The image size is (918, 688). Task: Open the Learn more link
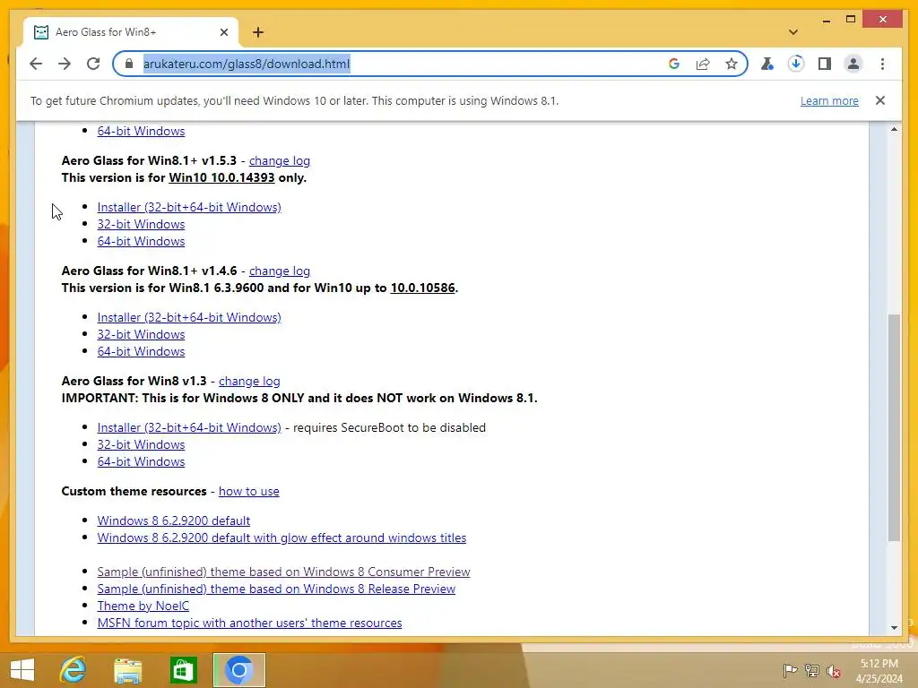coord(829,100)
